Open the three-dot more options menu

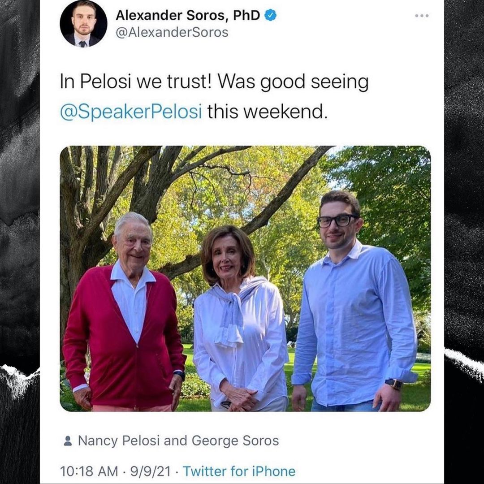coord(422,15)
